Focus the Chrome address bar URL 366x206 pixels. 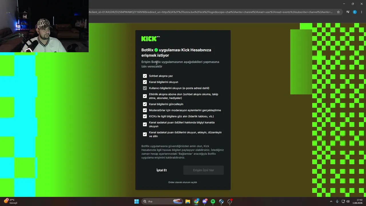[211, 12]
